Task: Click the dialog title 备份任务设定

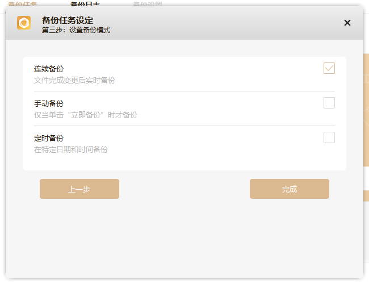Action: click(68, 20)
